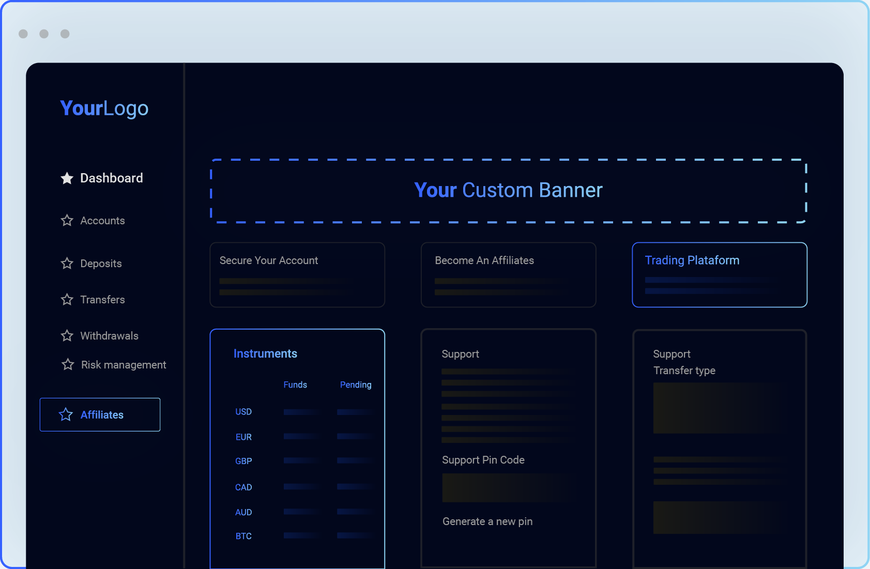Image resolution: width=870 pixels, height=569 pixels.
Task: Click Generate a new pin
Action: tap(487, 521)
